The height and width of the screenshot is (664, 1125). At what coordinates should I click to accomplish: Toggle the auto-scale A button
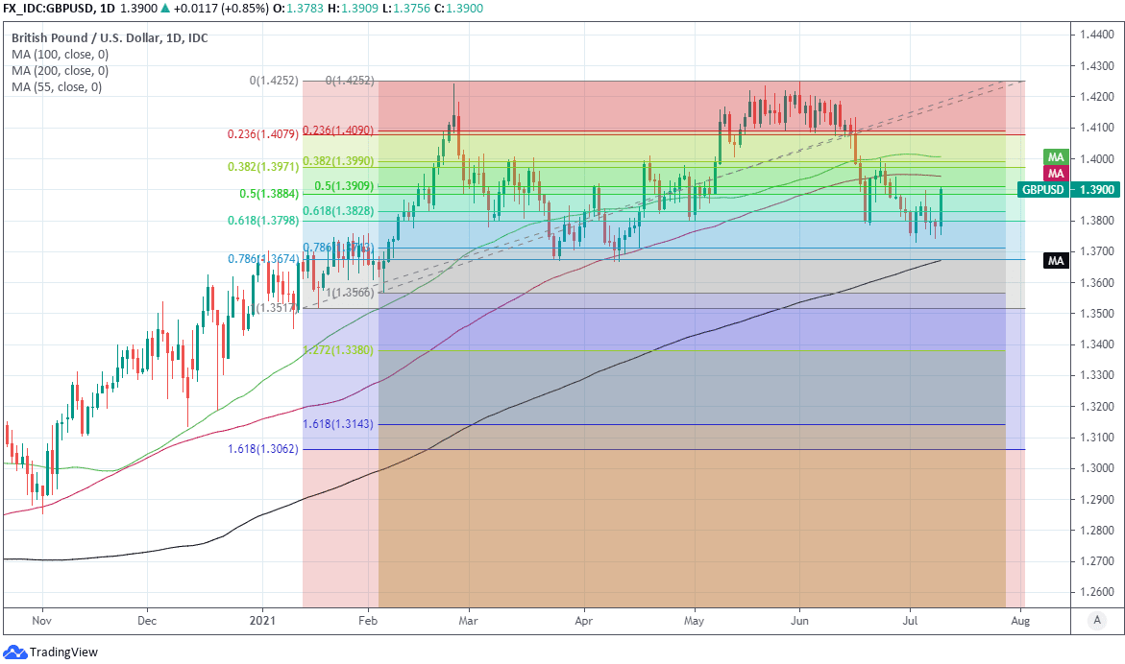[x=1096, y=621]
